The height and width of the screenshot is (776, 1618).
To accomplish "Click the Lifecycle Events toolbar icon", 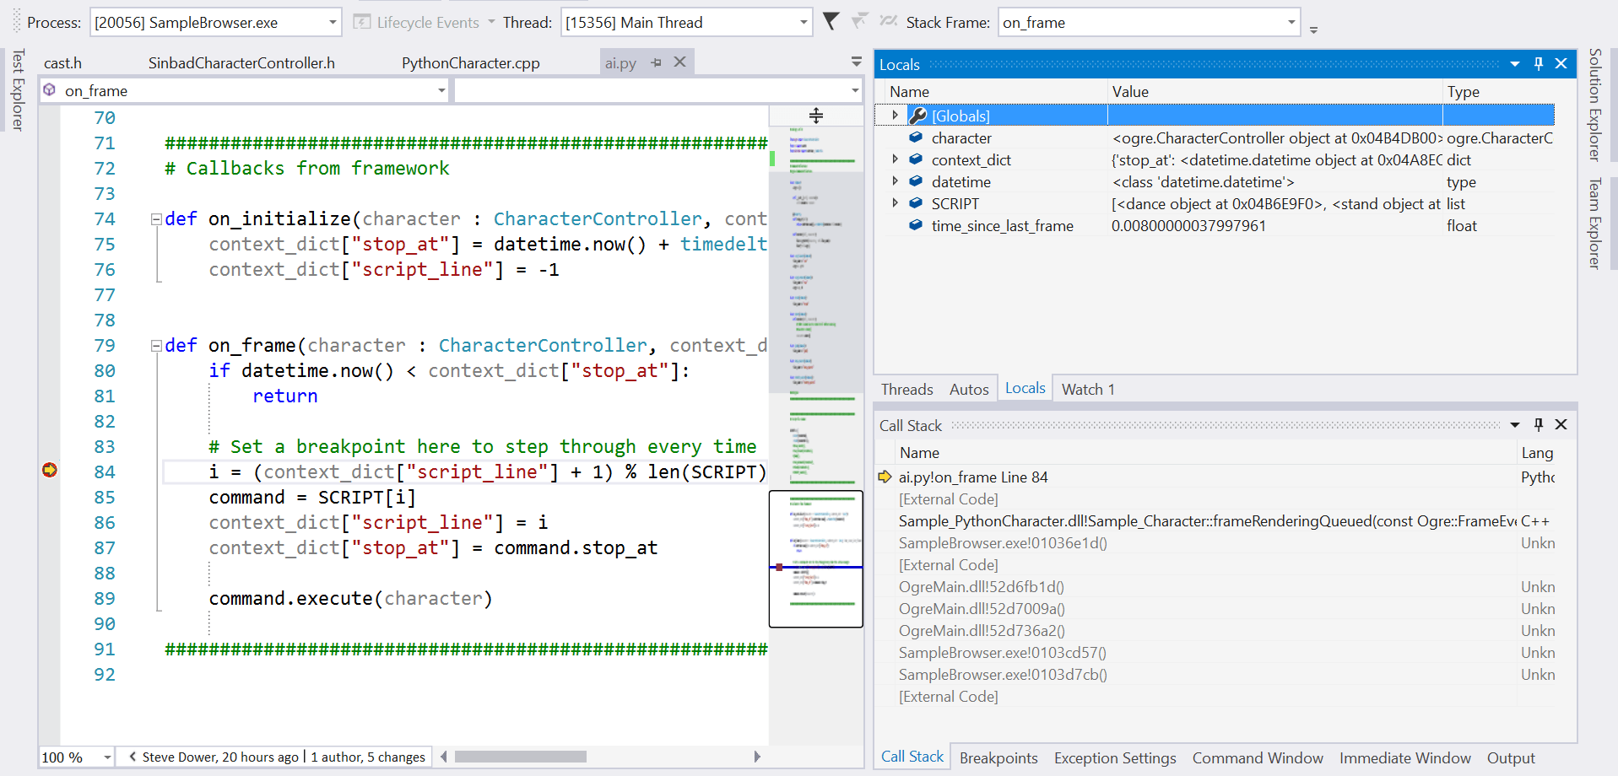I will point(363,22).
